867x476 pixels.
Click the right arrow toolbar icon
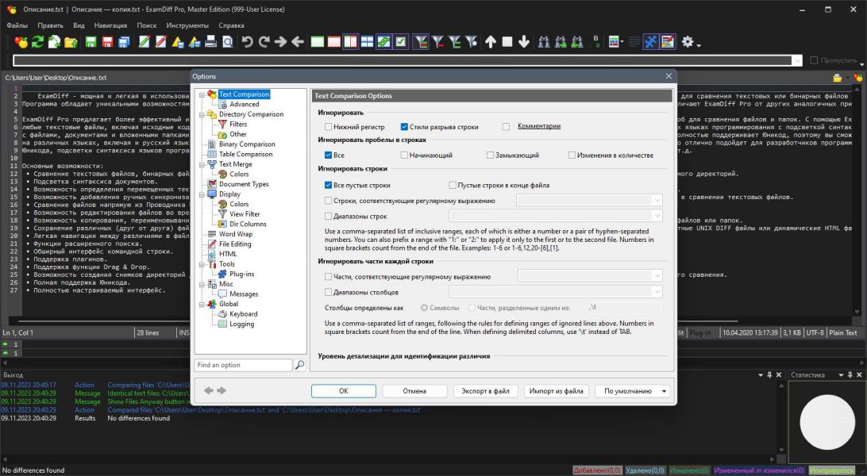click(x=281, y=42)
